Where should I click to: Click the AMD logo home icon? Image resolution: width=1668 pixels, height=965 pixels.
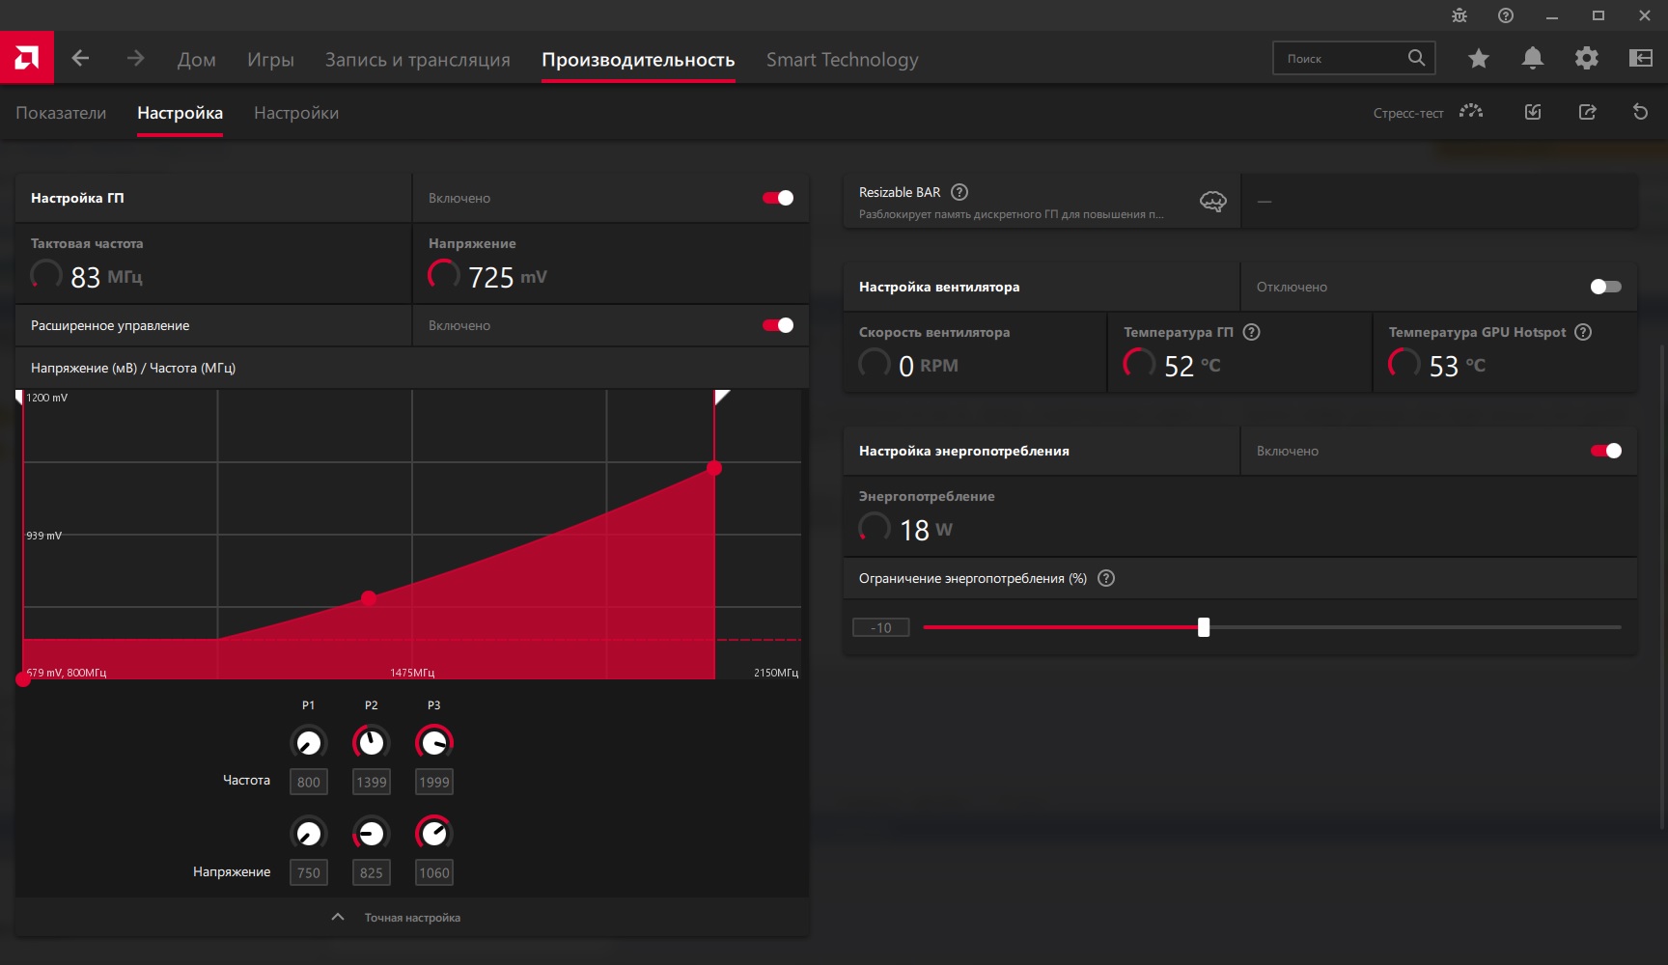[x=27, y=58]
